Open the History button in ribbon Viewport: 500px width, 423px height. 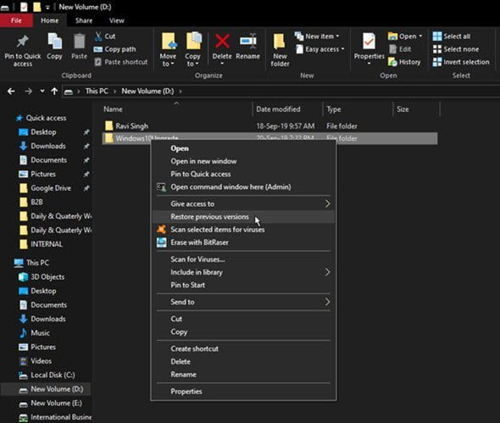click(404, 62)
